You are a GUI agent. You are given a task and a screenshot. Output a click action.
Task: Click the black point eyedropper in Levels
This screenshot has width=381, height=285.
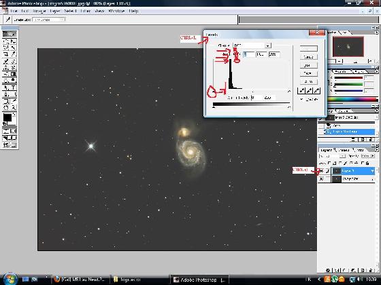[x=301, y=91]
